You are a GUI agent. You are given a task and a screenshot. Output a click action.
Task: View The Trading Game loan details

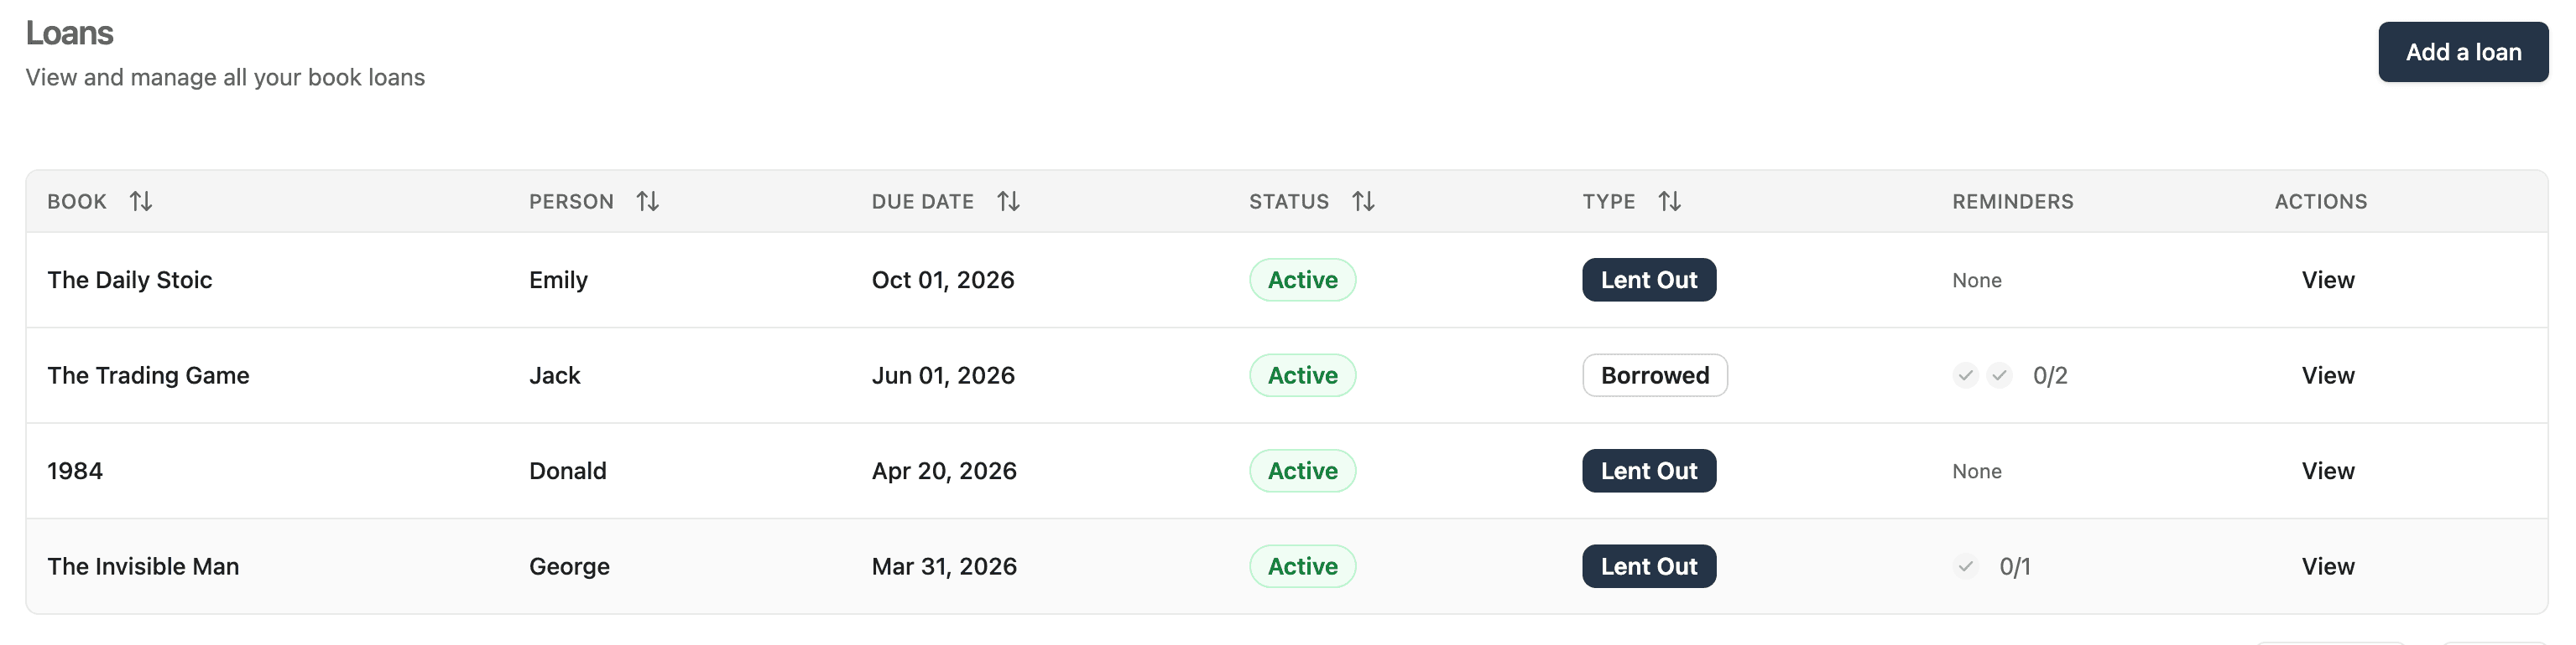pyautogui.click(x=2327, y=375)
